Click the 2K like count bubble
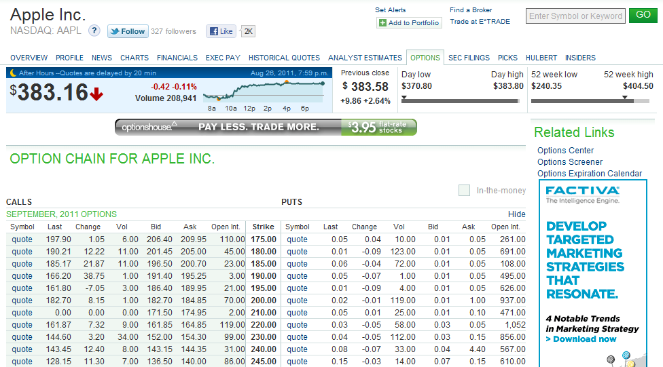 click(x=248, y=31)
